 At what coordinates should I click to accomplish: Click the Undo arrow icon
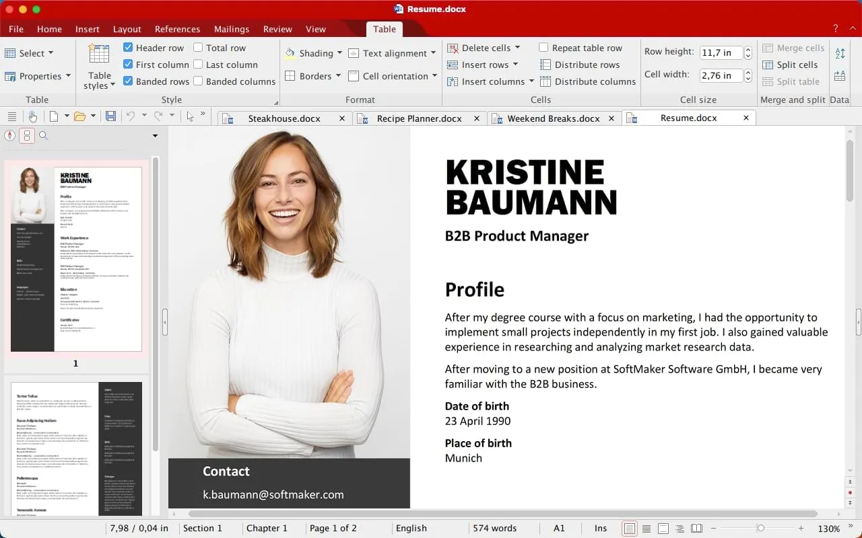tap(131, 116)
